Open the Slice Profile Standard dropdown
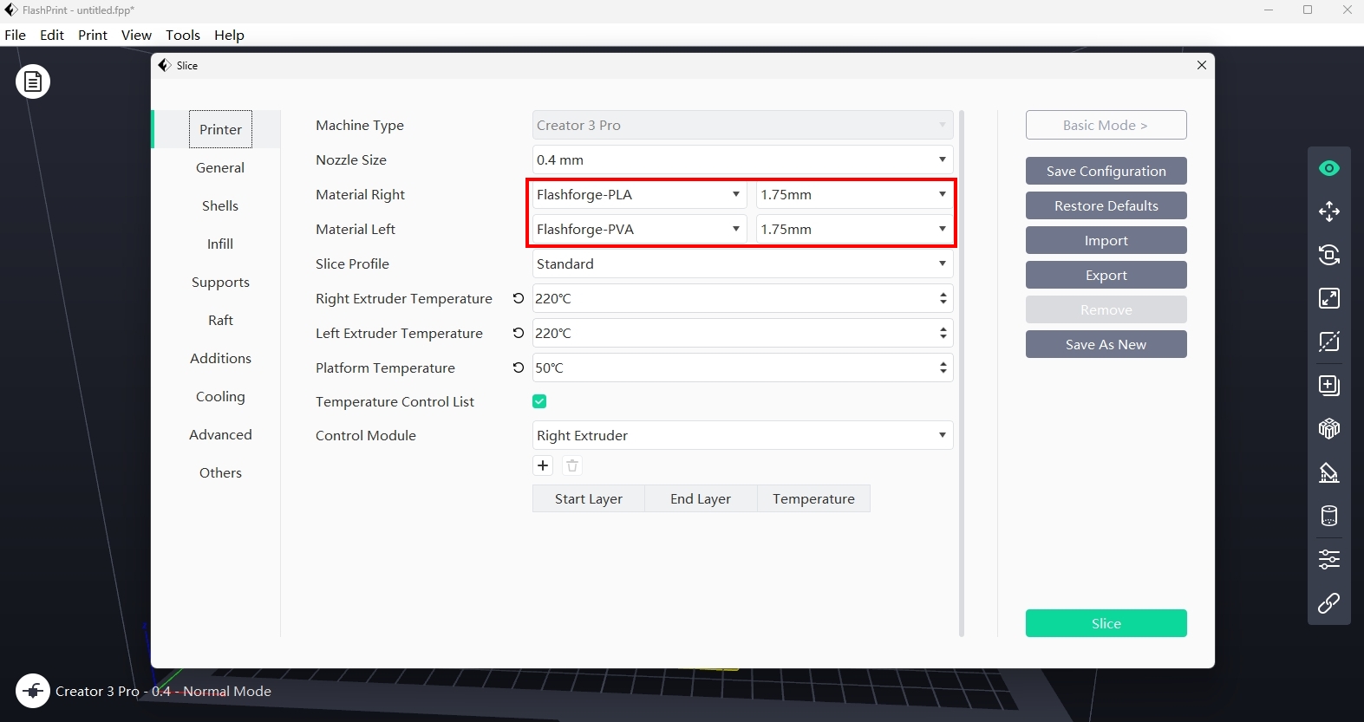The width and height of the screenshot is (1364, 722). 742,263
